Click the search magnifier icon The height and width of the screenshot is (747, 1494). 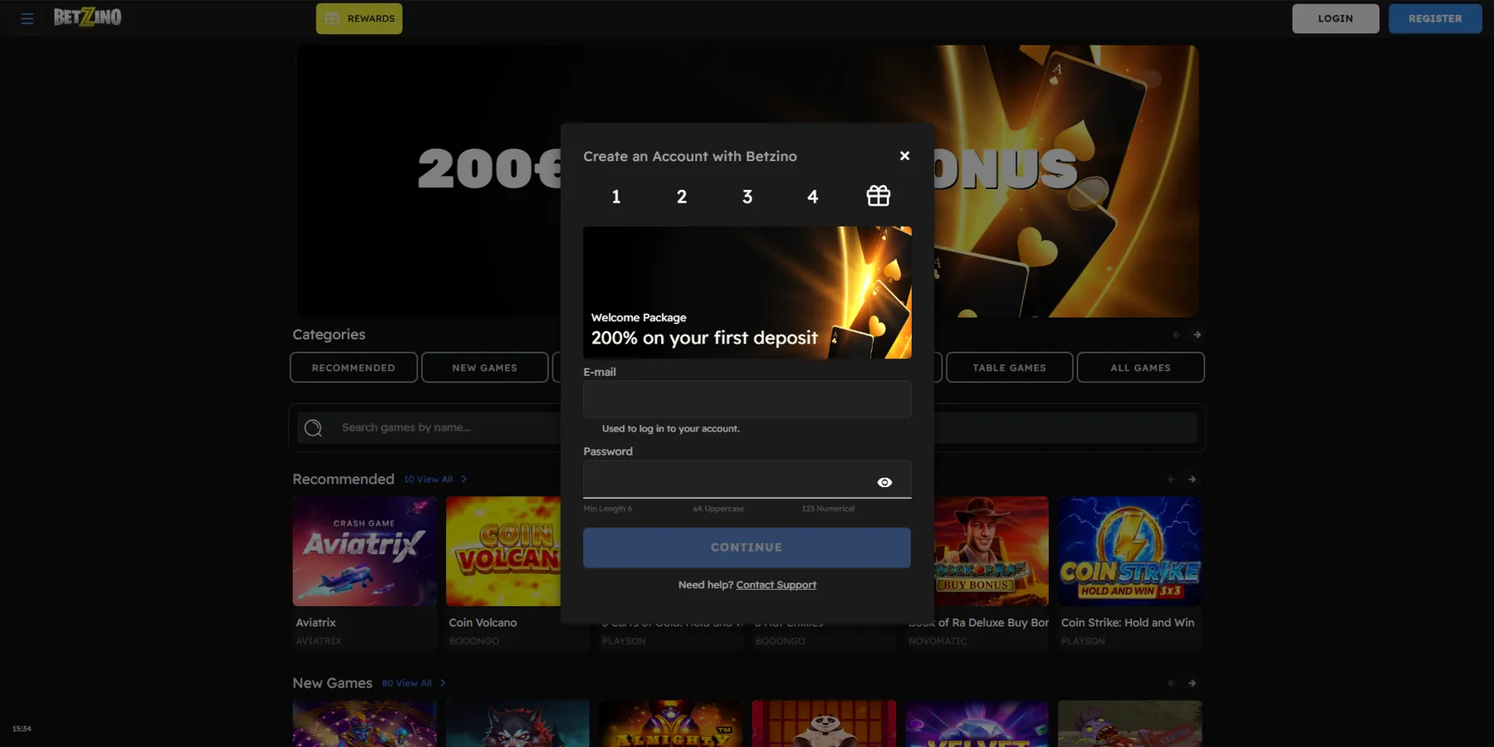[313, 428]
